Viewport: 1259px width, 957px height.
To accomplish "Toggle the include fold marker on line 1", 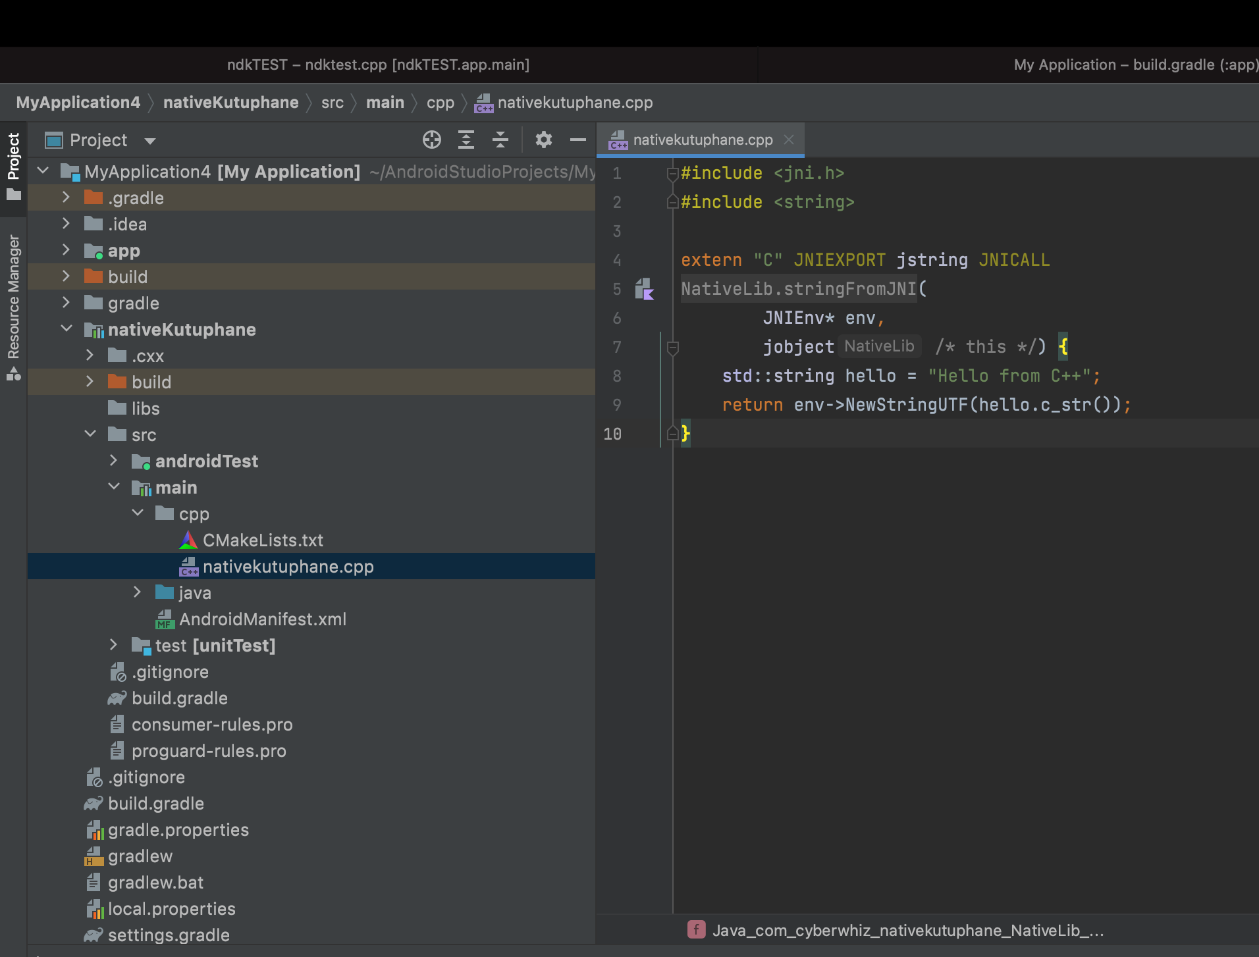I will coord(672,174).
